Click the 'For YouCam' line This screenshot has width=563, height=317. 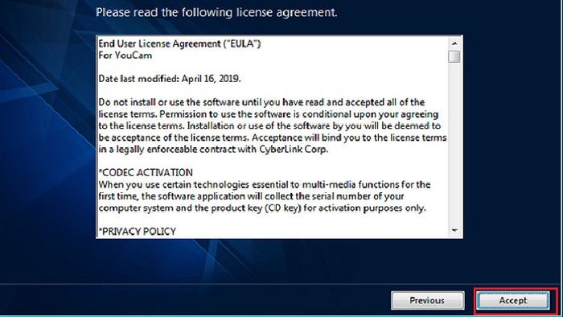coord(125,56)
